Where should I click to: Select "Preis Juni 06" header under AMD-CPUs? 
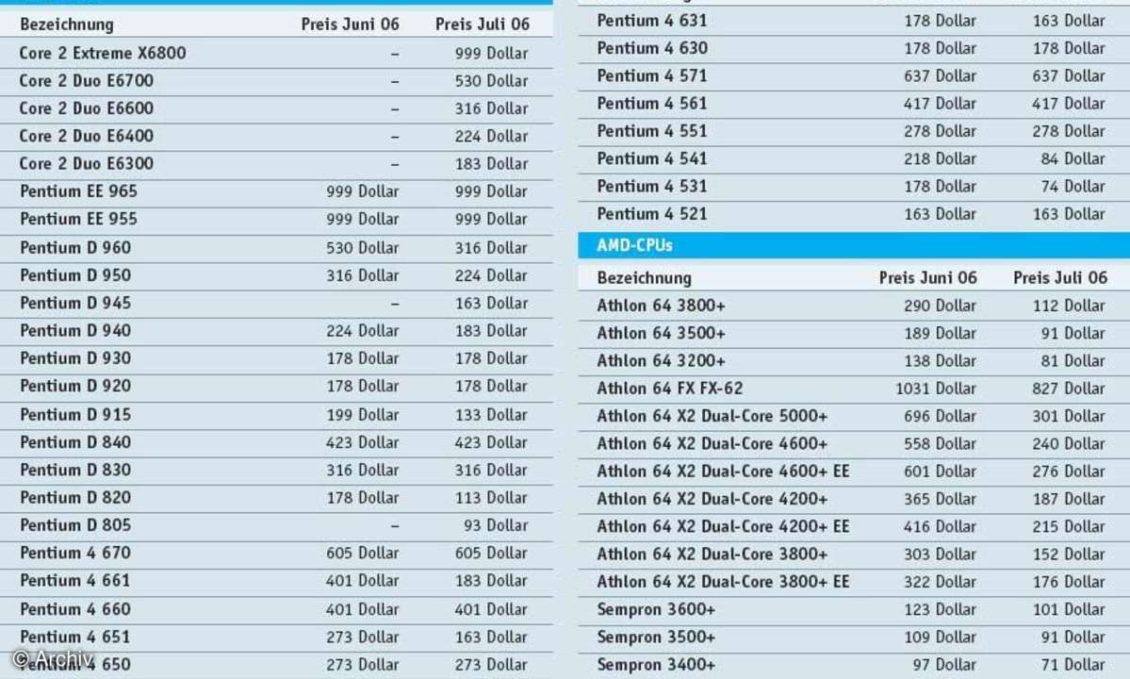(x=928, y=277)
